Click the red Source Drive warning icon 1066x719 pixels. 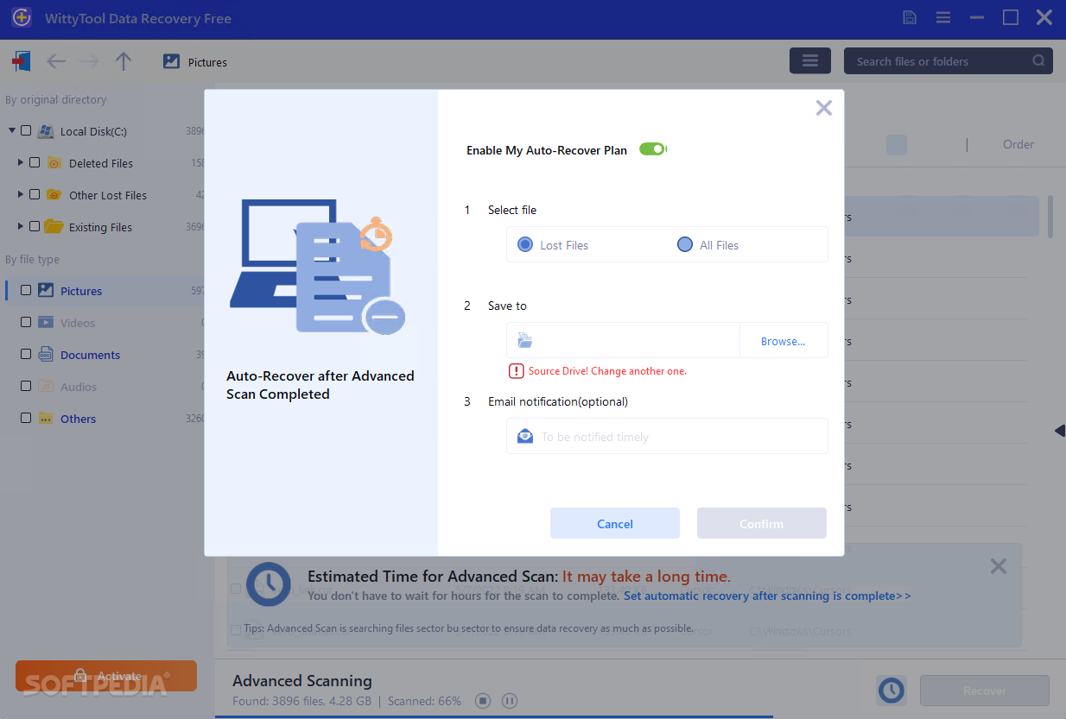[x=517, y=371]
